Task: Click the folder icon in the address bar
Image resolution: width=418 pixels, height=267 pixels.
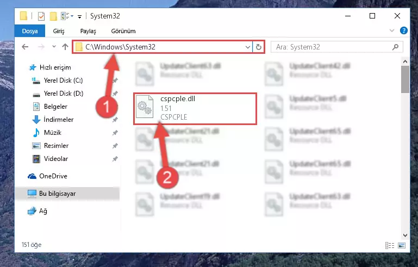Action: [x=79, y=47]
